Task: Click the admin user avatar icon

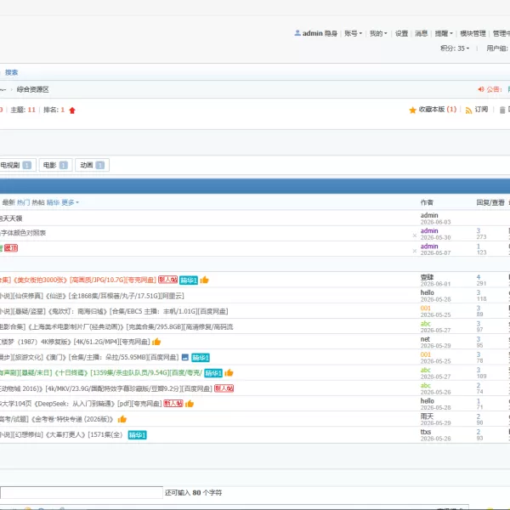Action: point(297,33)
